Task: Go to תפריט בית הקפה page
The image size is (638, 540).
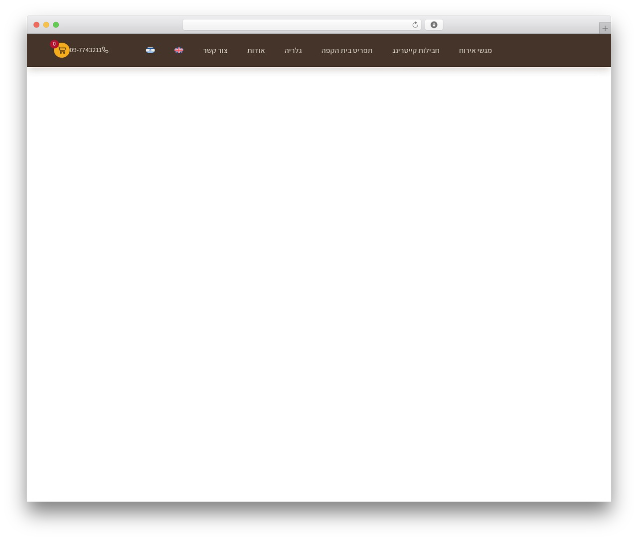Action: point(347,50)
